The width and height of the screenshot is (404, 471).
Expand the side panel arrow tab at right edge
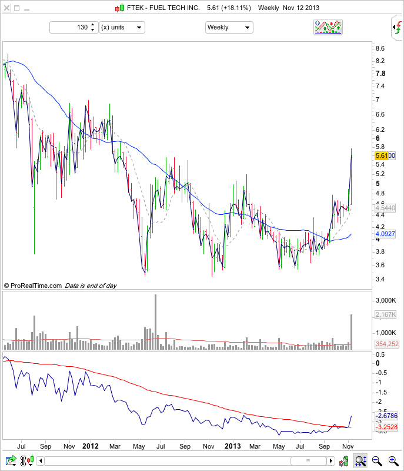(x=397, y=28)
